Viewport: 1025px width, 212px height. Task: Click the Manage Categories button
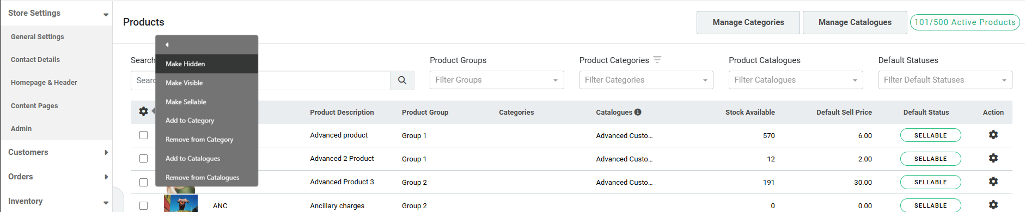click(748, 22)
